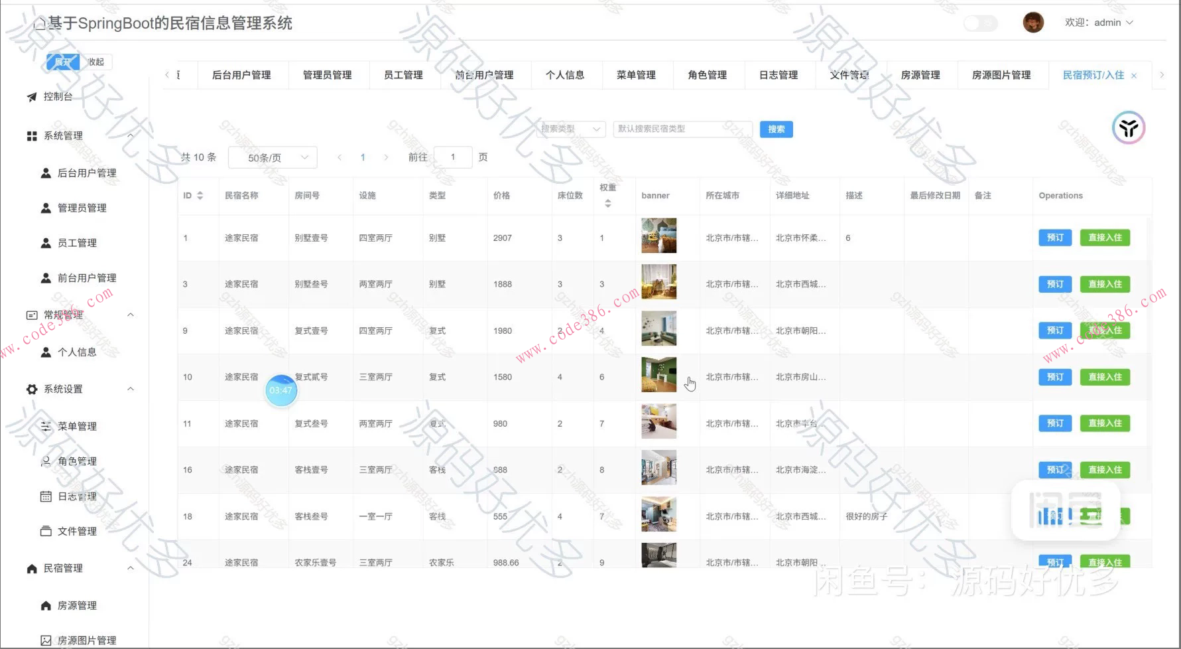Click the admin avatar picture
The width and height of the screenshot is (1181, 649).
[1033, 23]
